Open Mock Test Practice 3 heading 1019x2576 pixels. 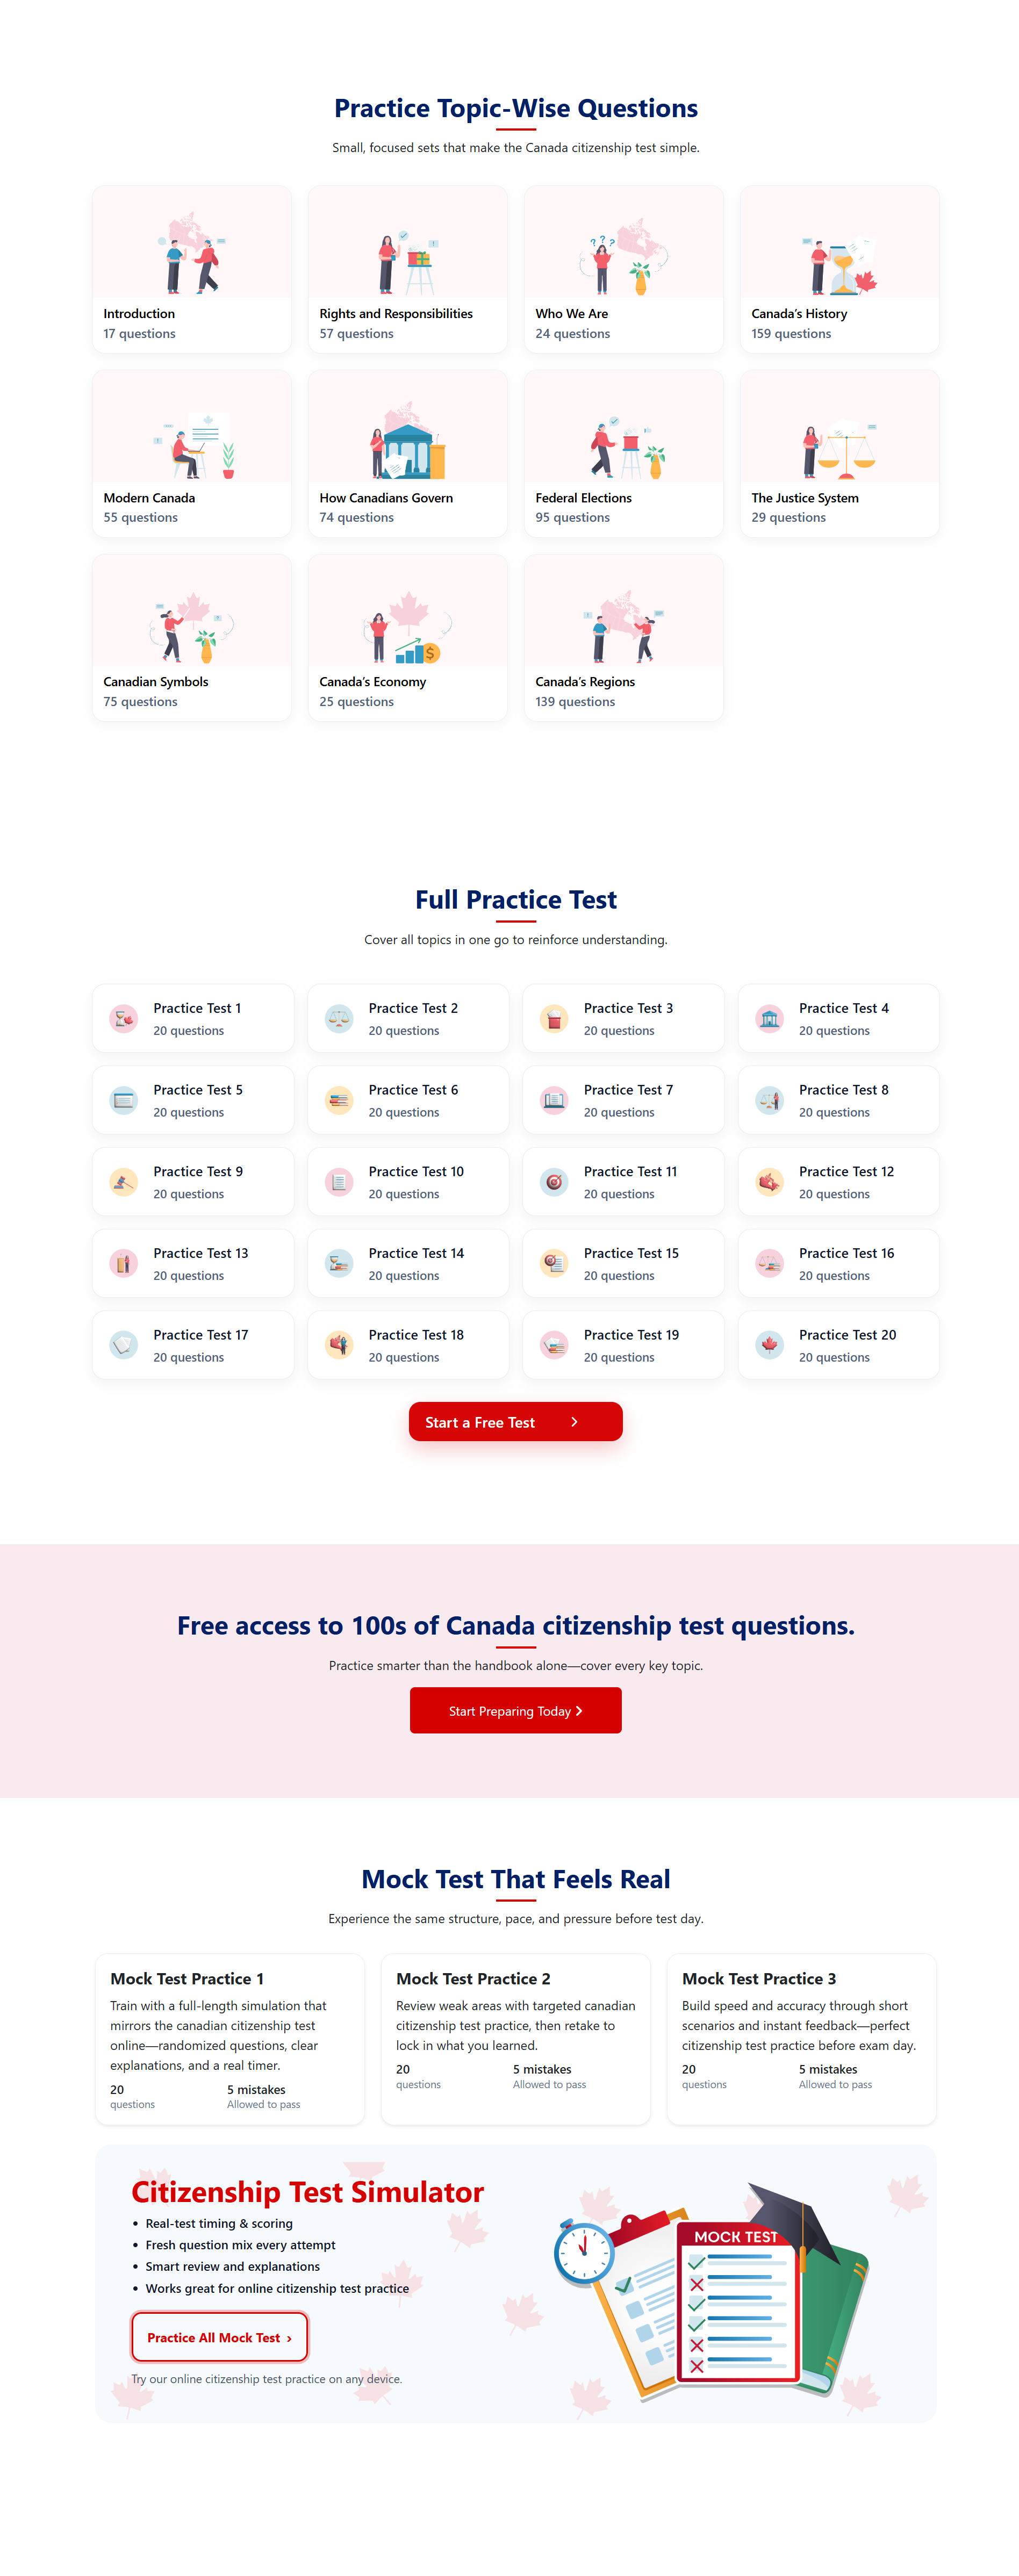pos(758,1978)
